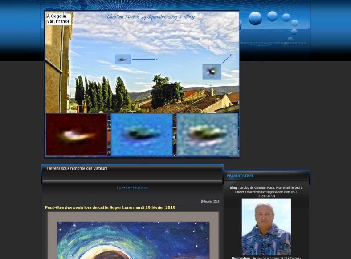Go to page 10 in pagination
The image size is (351, 259).
pos(139,188)
